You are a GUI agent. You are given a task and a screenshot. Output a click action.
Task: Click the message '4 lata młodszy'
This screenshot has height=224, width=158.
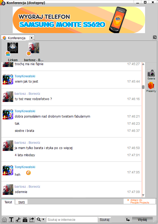[x=25, y=155]
